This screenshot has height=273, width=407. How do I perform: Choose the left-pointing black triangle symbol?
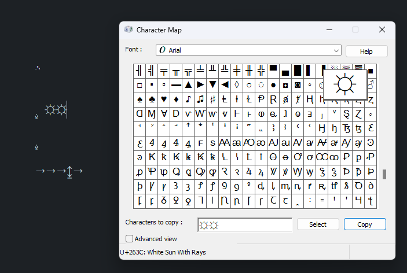(x=225, y=84)
